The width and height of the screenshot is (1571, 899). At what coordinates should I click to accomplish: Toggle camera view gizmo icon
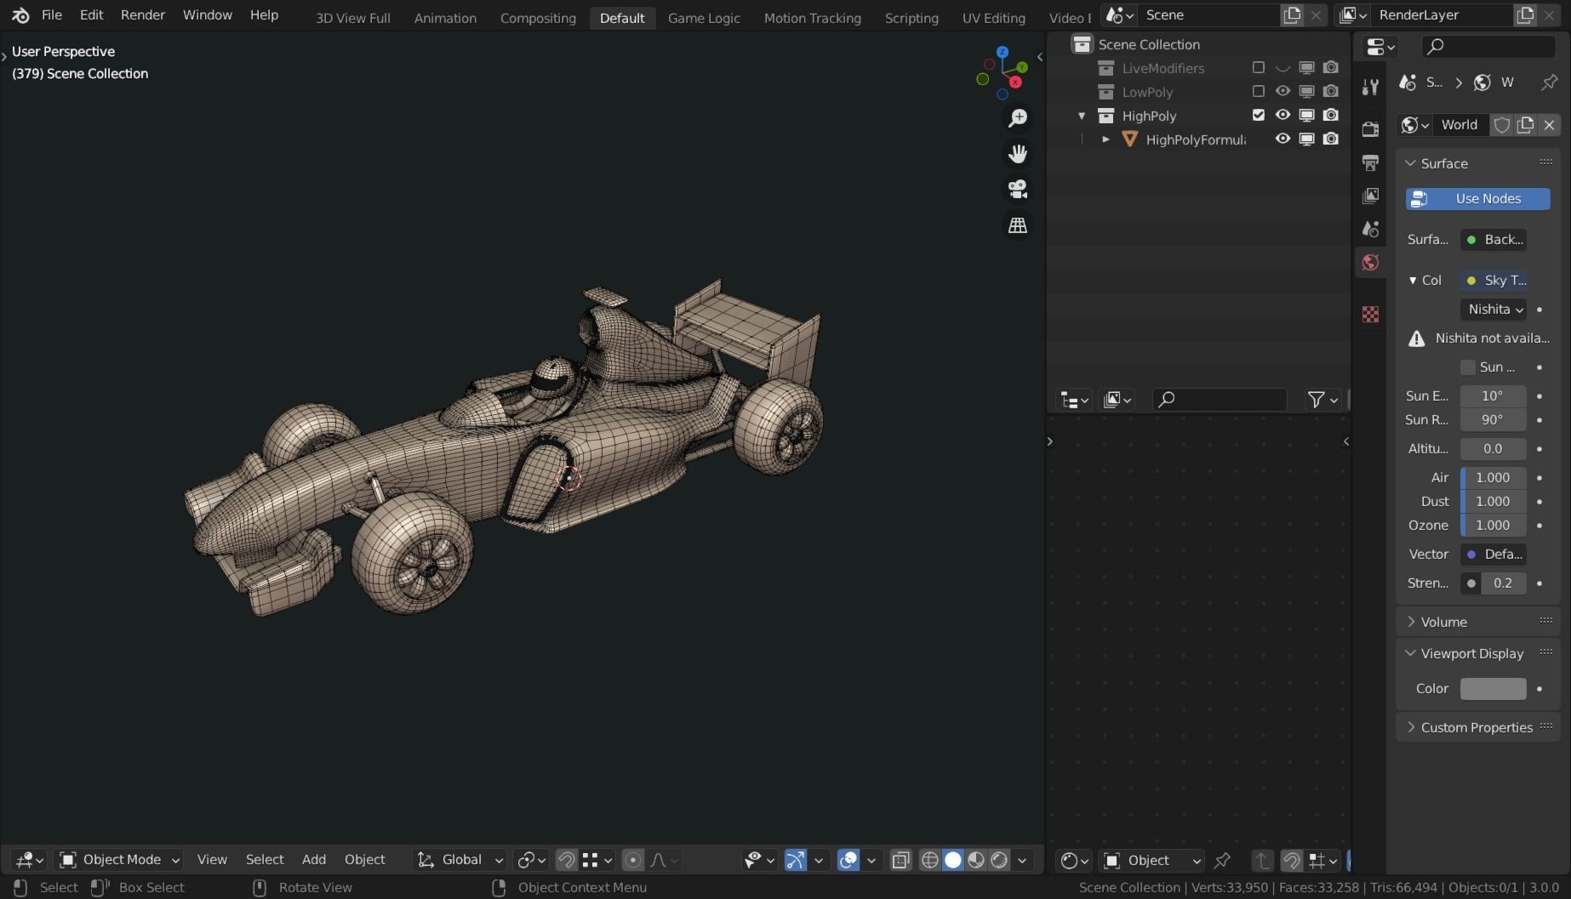[1018, 190]
